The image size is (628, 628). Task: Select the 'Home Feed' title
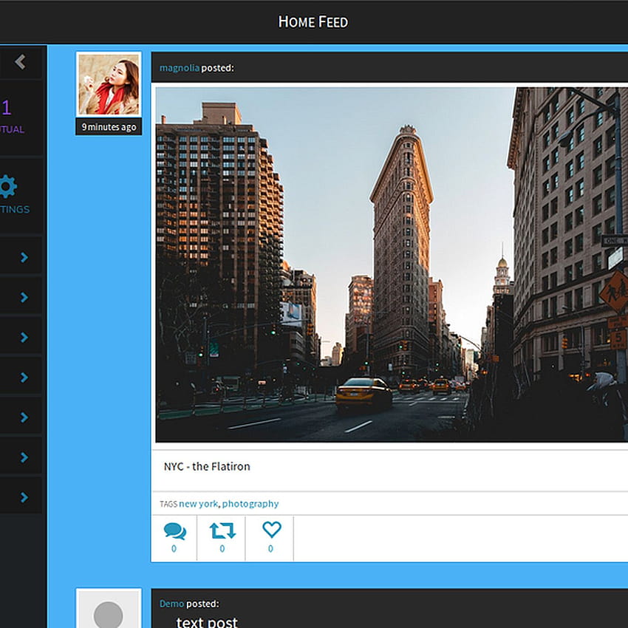click(x=313, y=22)
